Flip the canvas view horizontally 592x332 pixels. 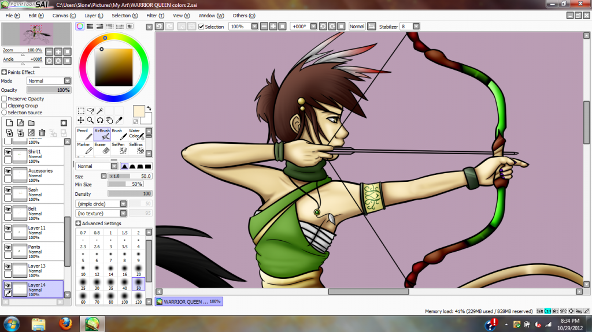pyautogui.click(x=372, y=27)
